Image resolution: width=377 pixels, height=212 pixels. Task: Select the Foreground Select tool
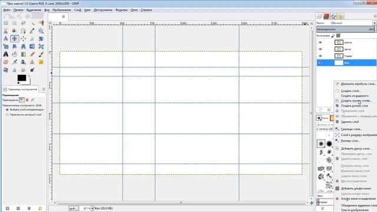(14, 31)
